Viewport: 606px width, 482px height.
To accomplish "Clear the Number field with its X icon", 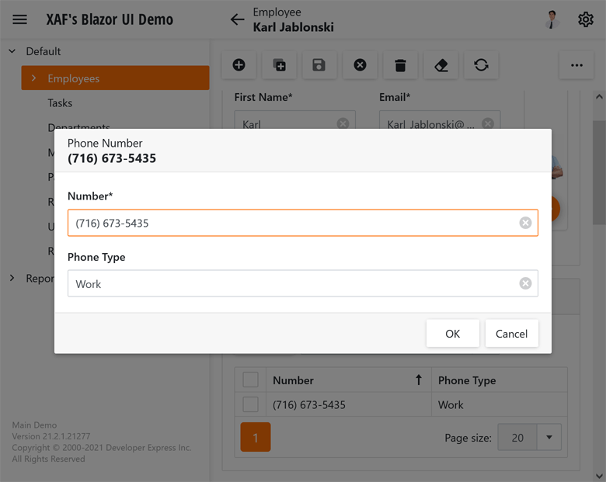I will [x=525, y=223].
